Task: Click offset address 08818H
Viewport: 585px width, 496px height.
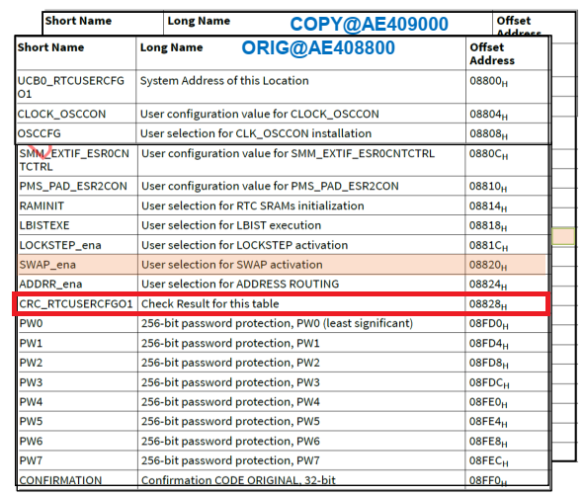Action: click(x=488, y=225)
